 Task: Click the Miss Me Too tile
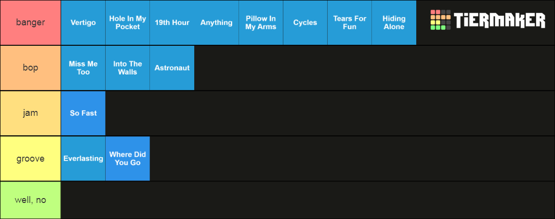tap(83, 68)
